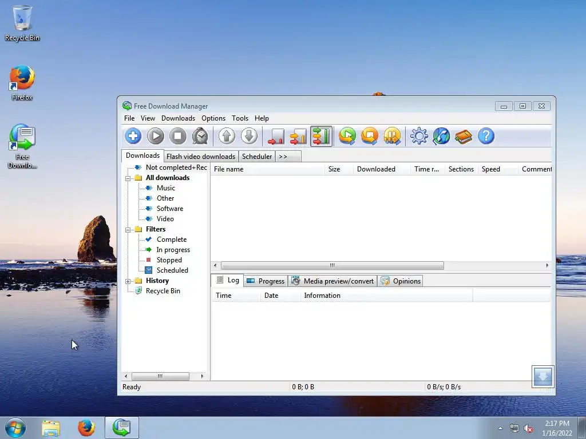Open the Tools menu
This screenshot has width=586, height=439.
pos(240,118)
